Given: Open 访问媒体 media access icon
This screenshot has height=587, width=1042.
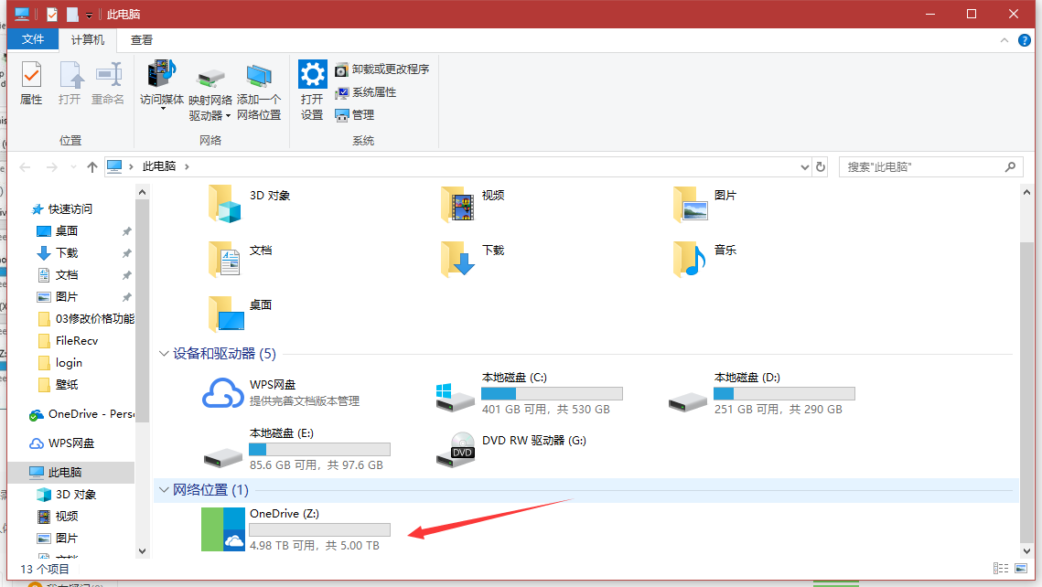Looking at the screenshot, I should tap(162, 83).
